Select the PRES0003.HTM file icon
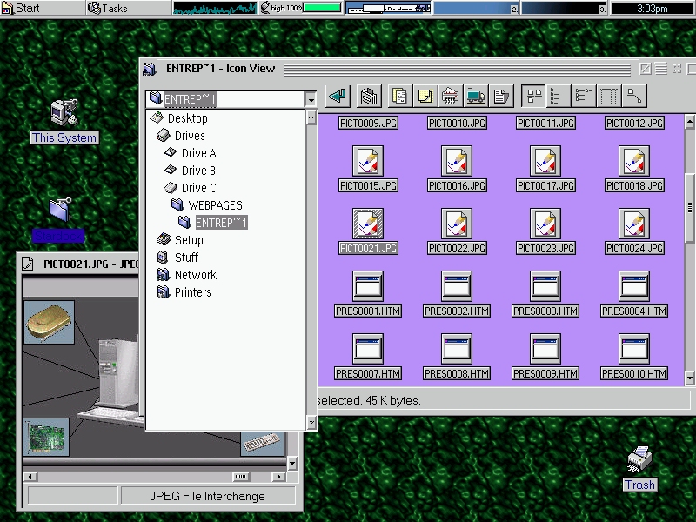 pyautogui.click(x=545, y=286)
